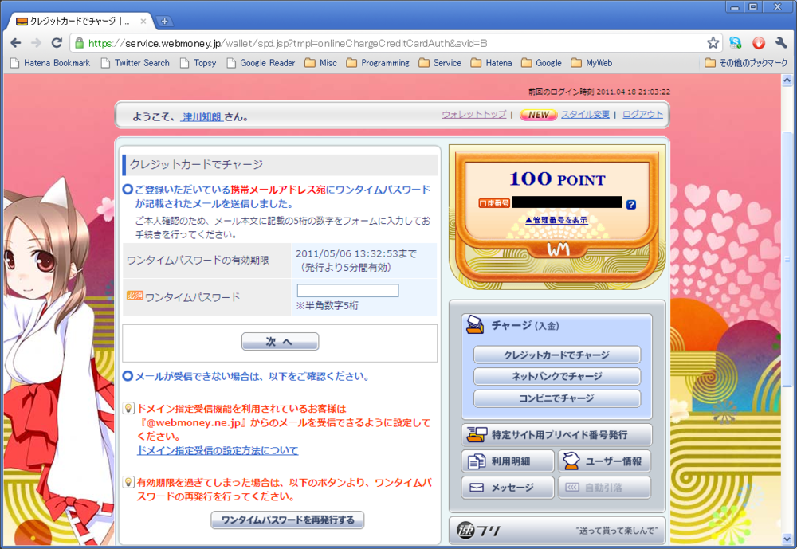Viewport: 797px width, 549px height.
Task: Click the 口座番号 label badge
Action: [x=495, y=203]
